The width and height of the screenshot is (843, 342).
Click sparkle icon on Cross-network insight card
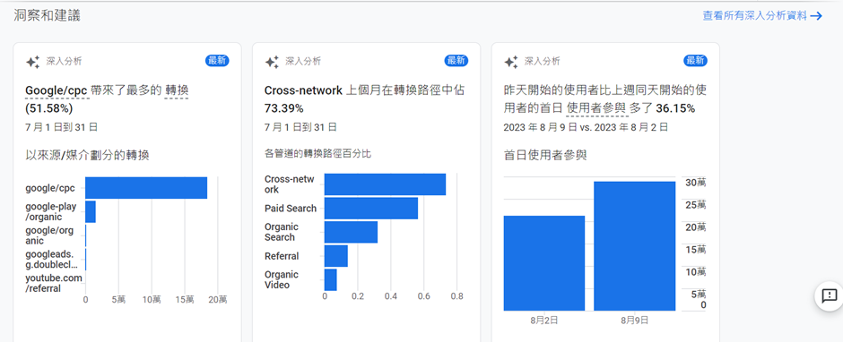pos(272,62)
